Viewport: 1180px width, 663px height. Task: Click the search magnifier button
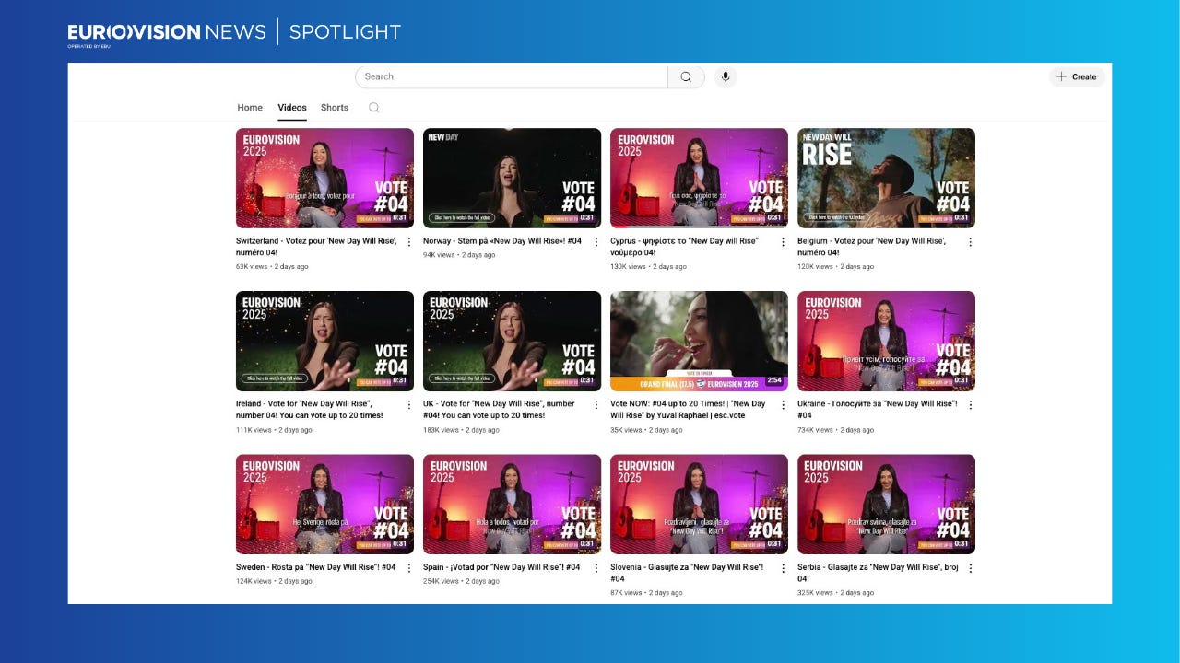tap(686, 77)
